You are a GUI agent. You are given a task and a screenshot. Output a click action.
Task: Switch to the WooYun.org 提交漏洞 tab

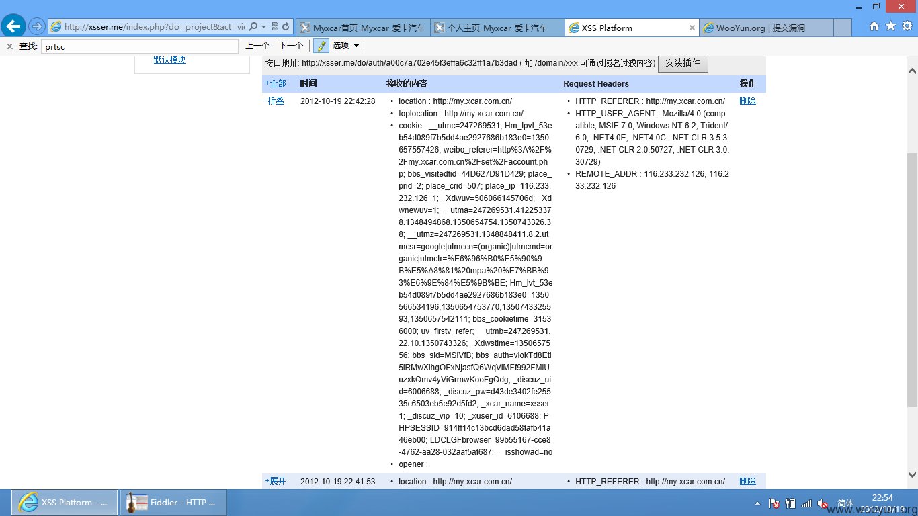pos(766,28)
